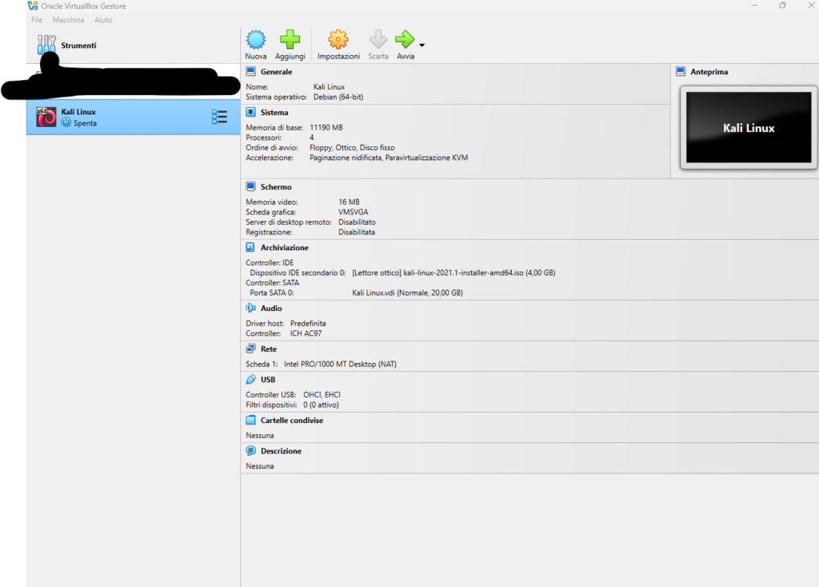The image size is (819, 587).
Task: Collapse the Anteprima preview panel header
Action: [x=709, y=72]
